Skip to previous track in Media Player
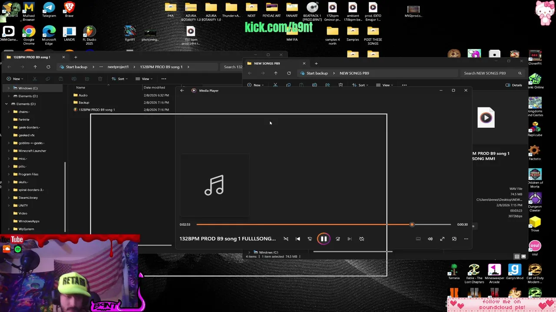This screenshot has height=312, width=556. click(298, 239)
